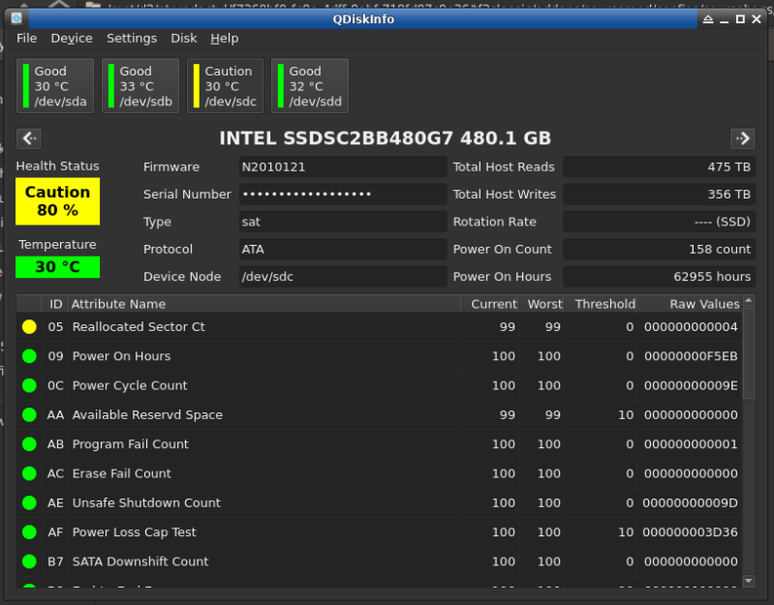Click the window shade/roll-up title bar button

pos(708,19)
